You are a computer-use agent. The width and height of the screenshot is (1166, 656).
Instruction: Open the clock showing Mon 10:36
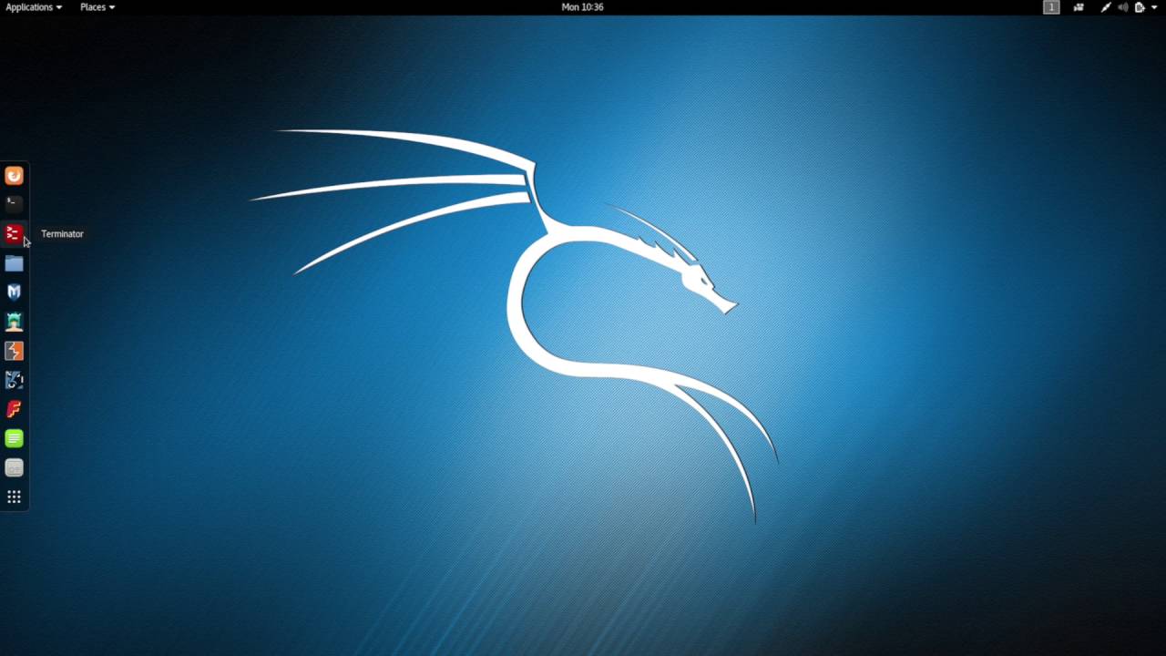click(x=583, y=7)
